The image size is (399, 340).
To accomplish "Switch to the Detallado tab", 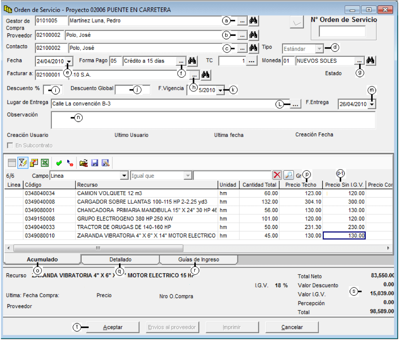I will coord(121,260).
